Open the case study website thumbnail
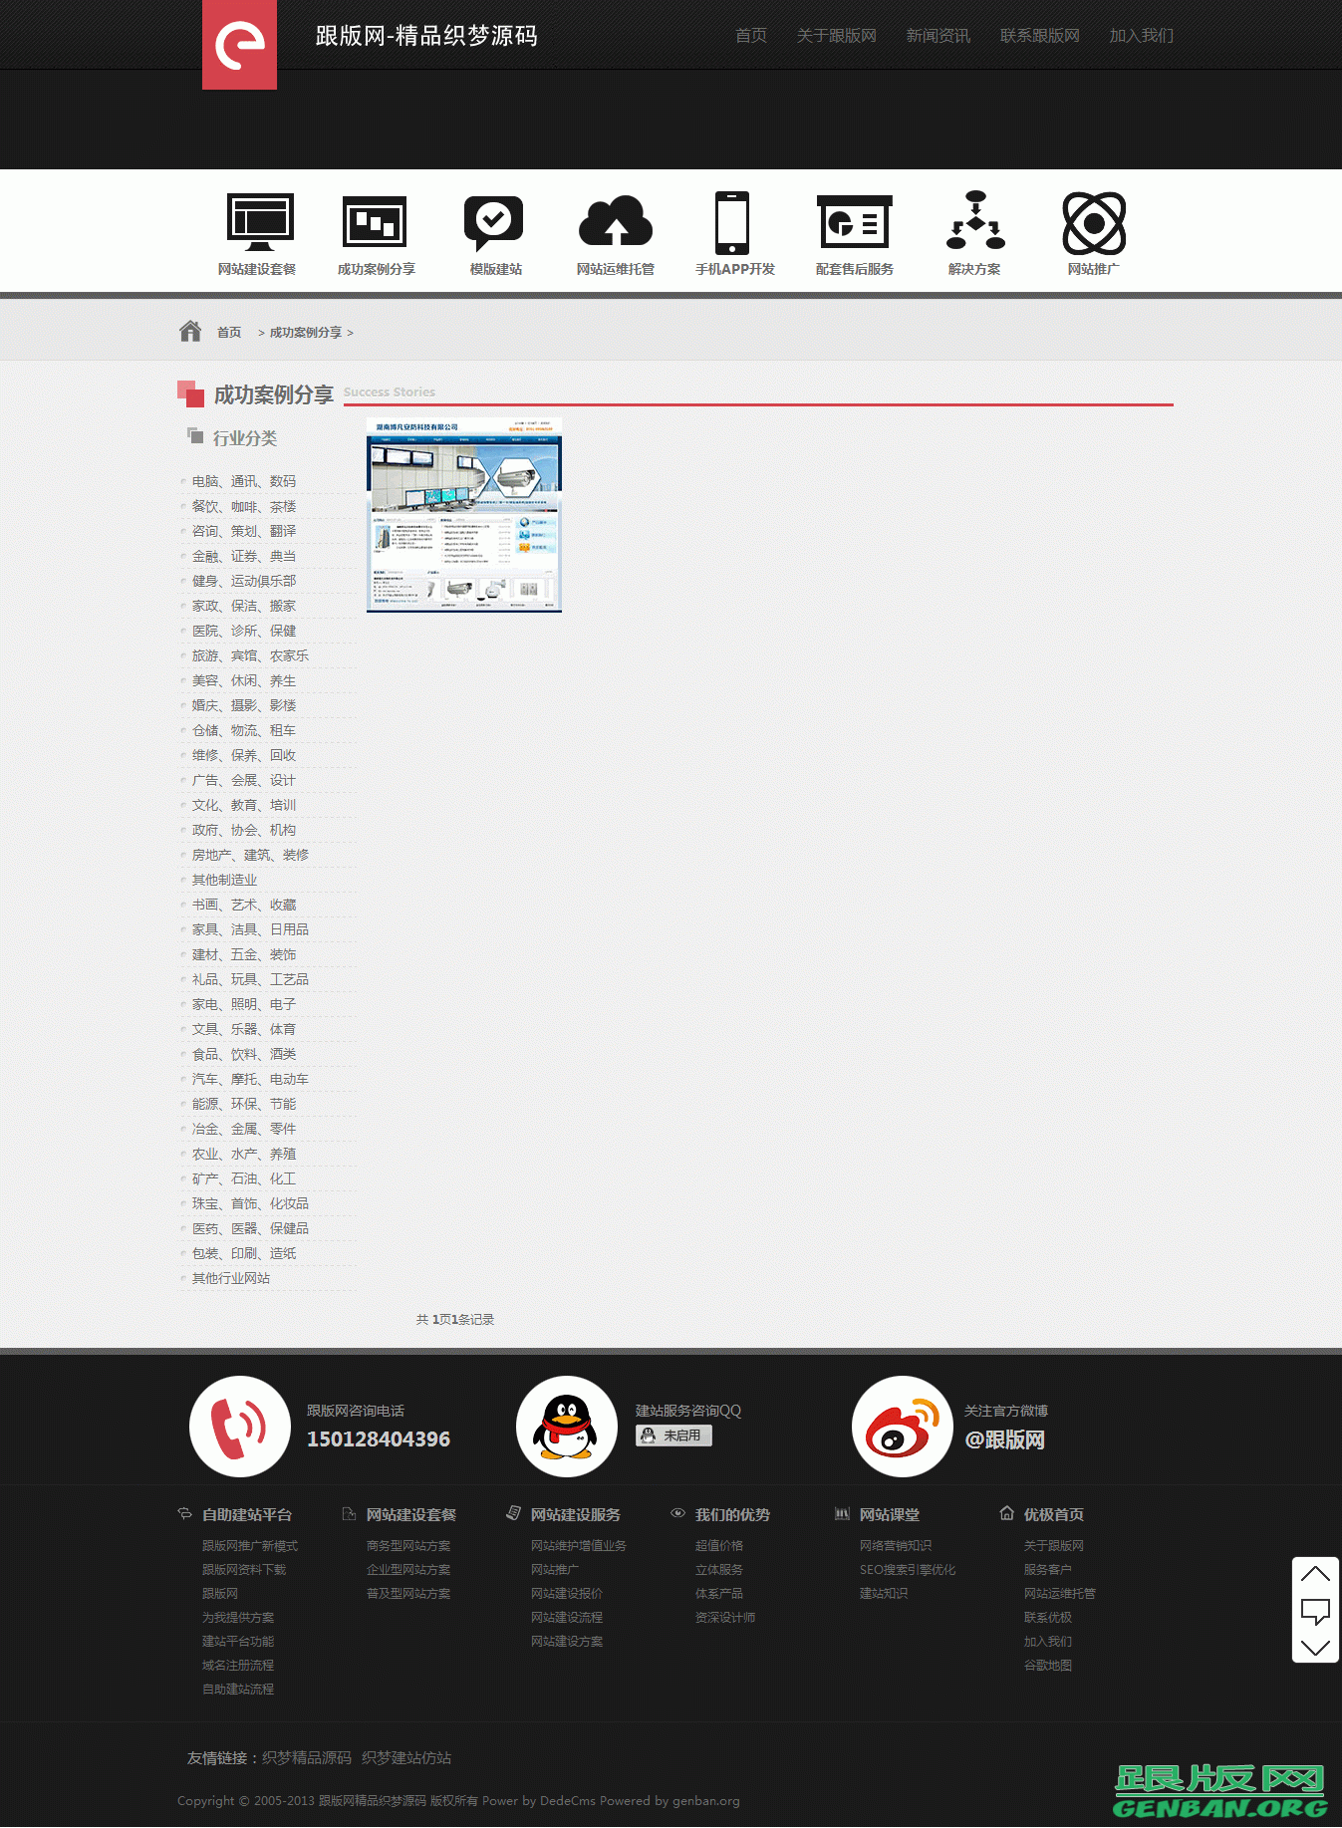Screen dimensions: 1342x1828 point(464,515)
